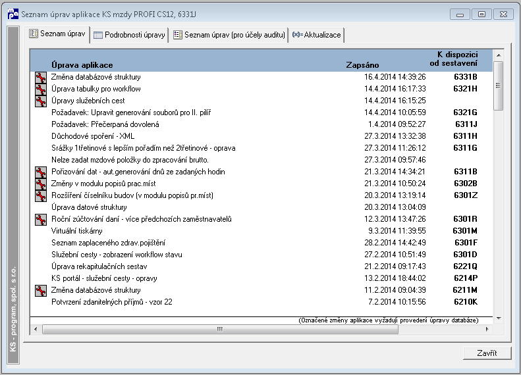Select row Úprava datové struktury
This screenshot has height=375, width=521.
tap(261, 207)
